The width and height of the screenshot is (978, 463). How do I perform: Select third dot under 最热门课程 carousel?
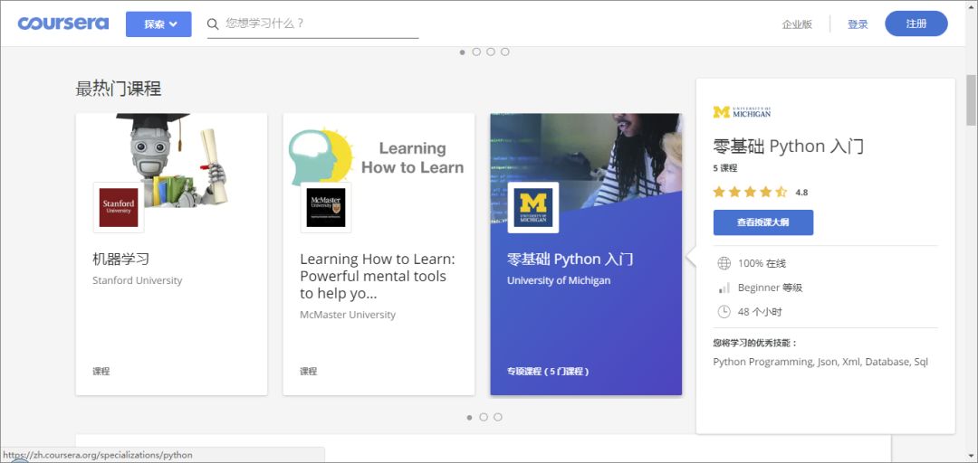[x=498, y=418]
